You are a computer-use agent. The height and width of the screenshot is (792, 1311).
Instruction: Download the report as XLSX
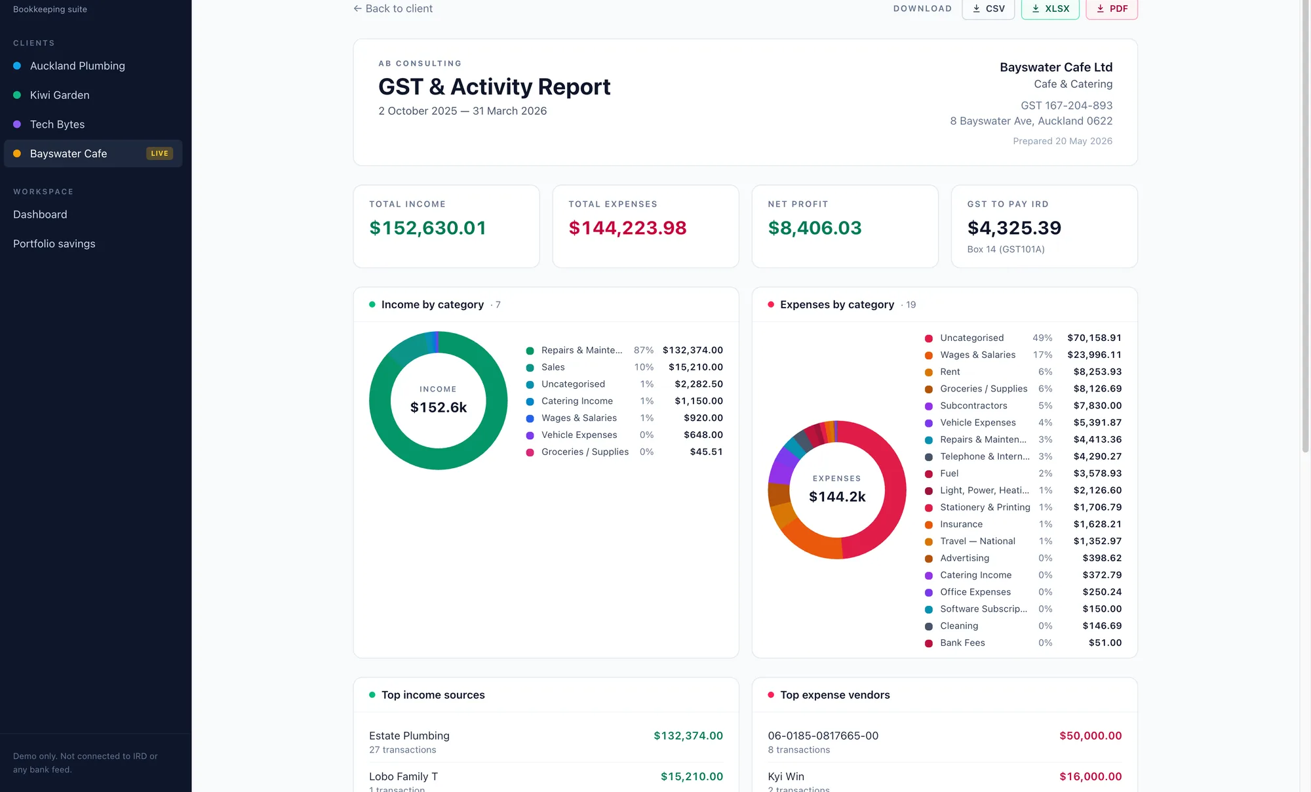[1050, 9]
